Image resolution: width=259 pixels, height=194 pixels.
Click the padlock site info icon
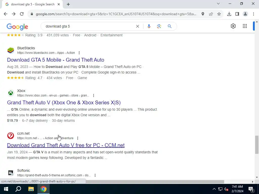[32, 14]
